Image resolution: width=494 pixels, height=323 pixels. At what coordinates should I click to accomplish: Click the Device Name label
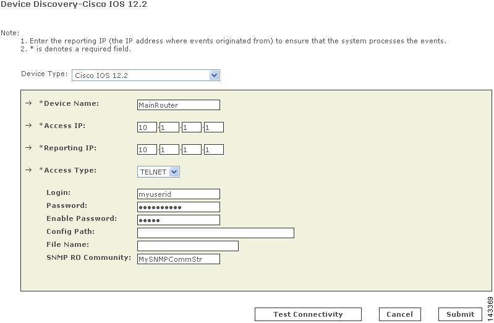tap(69, 103)
